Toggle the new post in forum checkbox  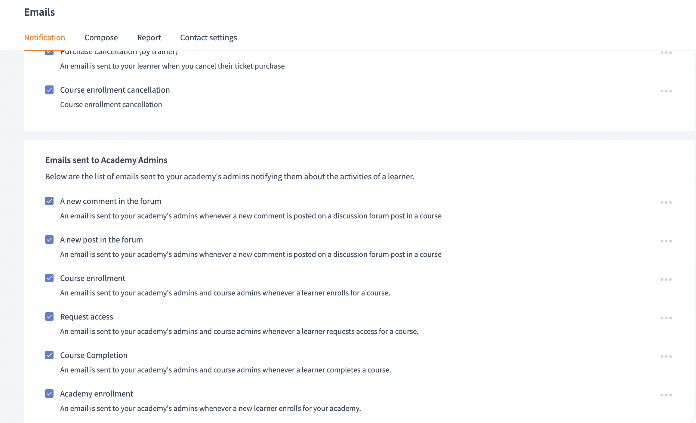(49, 239)
